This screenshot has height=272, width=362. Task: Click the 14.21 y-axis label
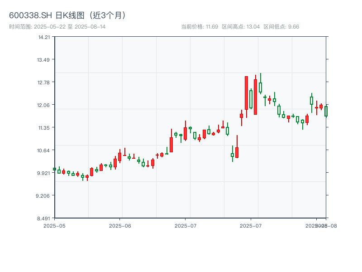tap(44, 37)
